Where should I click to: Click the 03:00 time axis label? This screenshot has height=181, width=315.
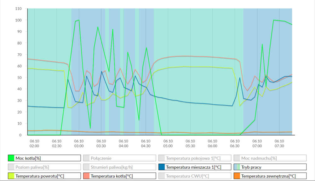click(x=79, y=144)
